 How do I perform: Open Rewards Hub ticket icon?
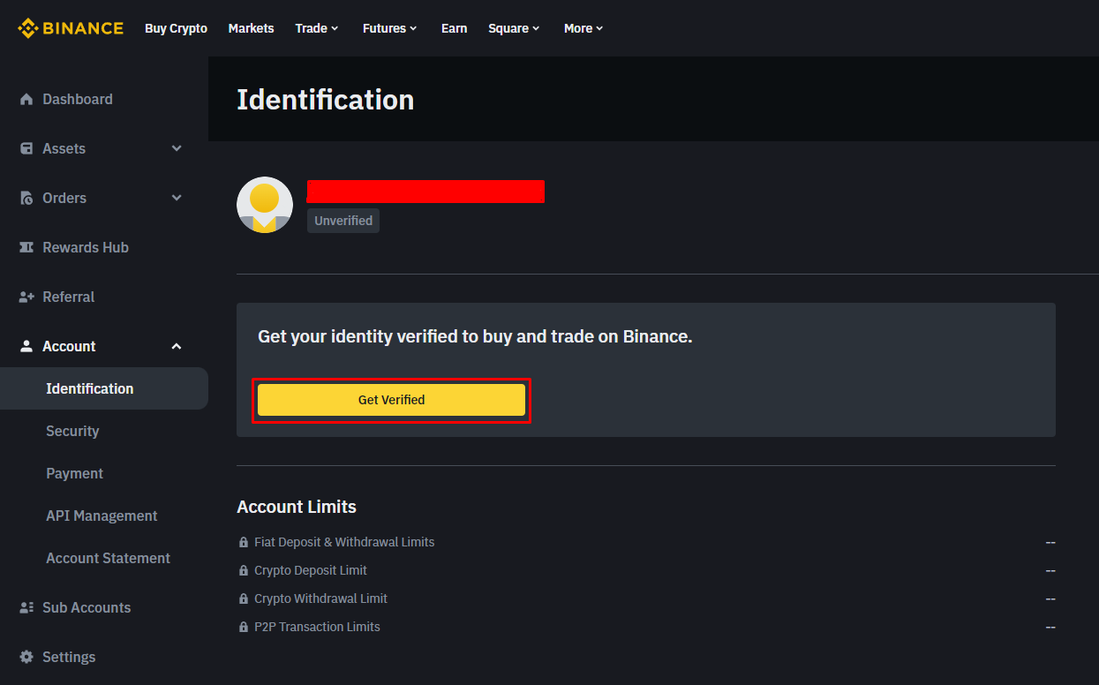pyautogui.click(x=26, y=247)
